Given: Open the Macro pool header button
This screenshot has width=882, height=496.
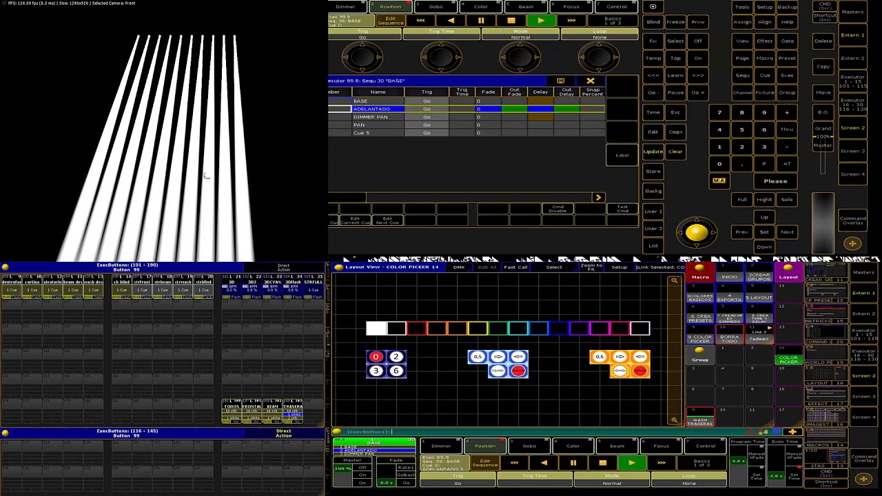Looking at the screenshot, I should (700, 273).
